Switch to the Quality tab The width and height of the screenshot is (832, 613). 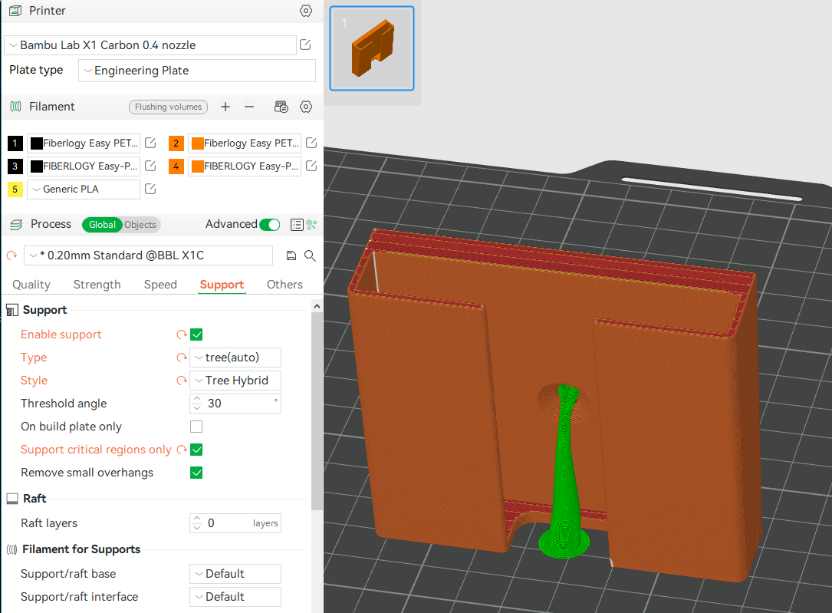(x=31, y=285)
